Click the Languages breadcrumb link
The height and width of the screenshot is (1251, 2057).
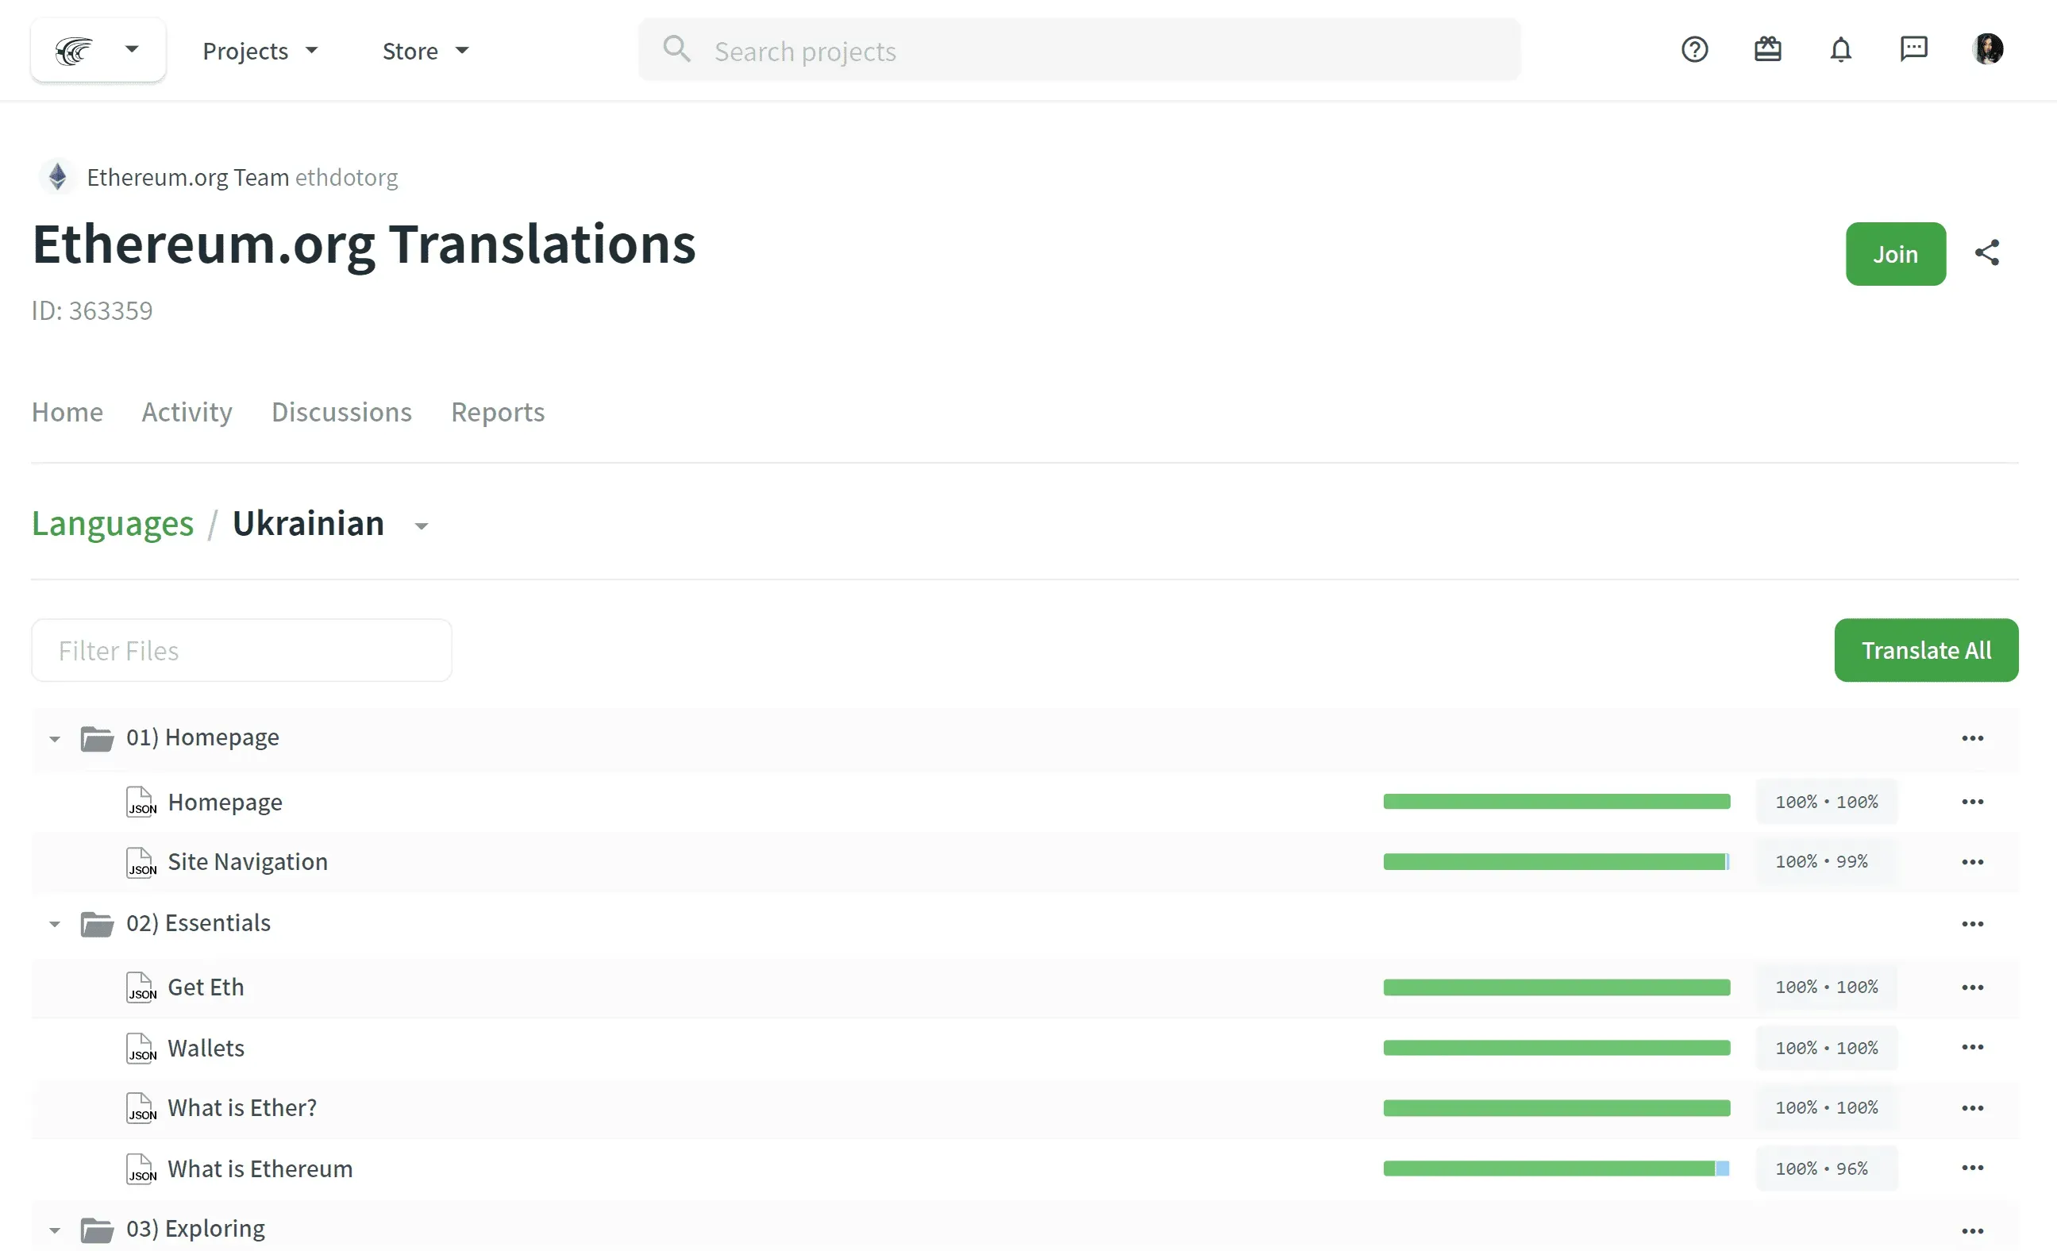[x=112, y=523]
